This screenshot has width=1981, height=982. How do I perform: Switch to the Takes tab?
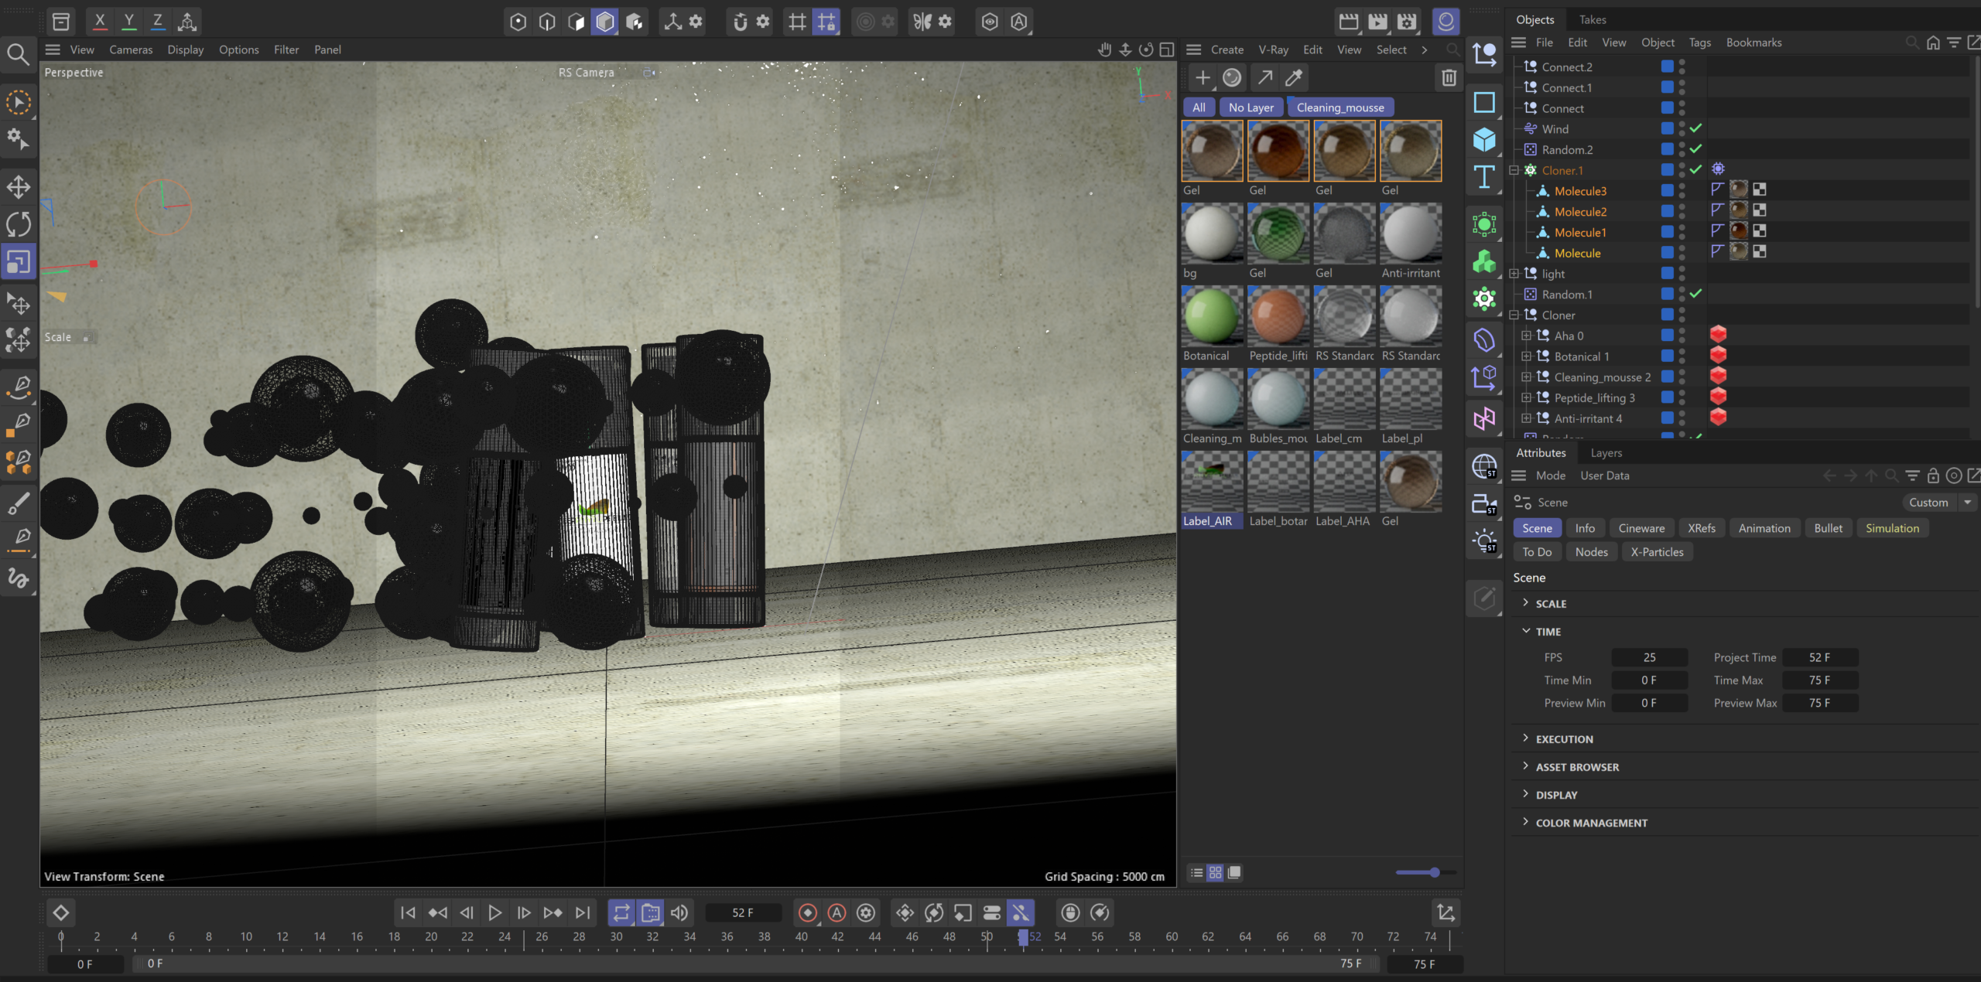1593,19
